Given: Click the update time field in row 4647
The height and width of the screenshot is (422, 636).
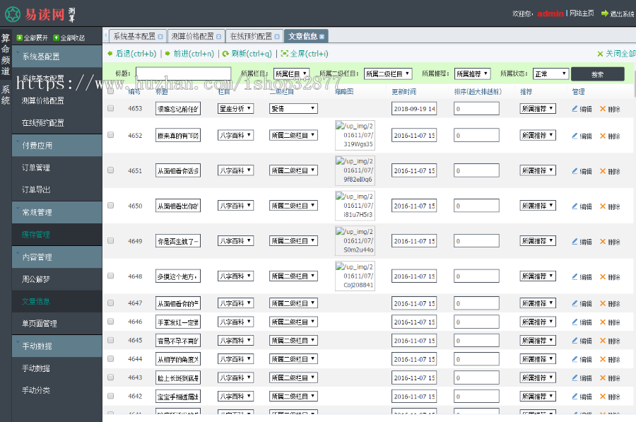Looking at the screenshot, I should point(414,303).
